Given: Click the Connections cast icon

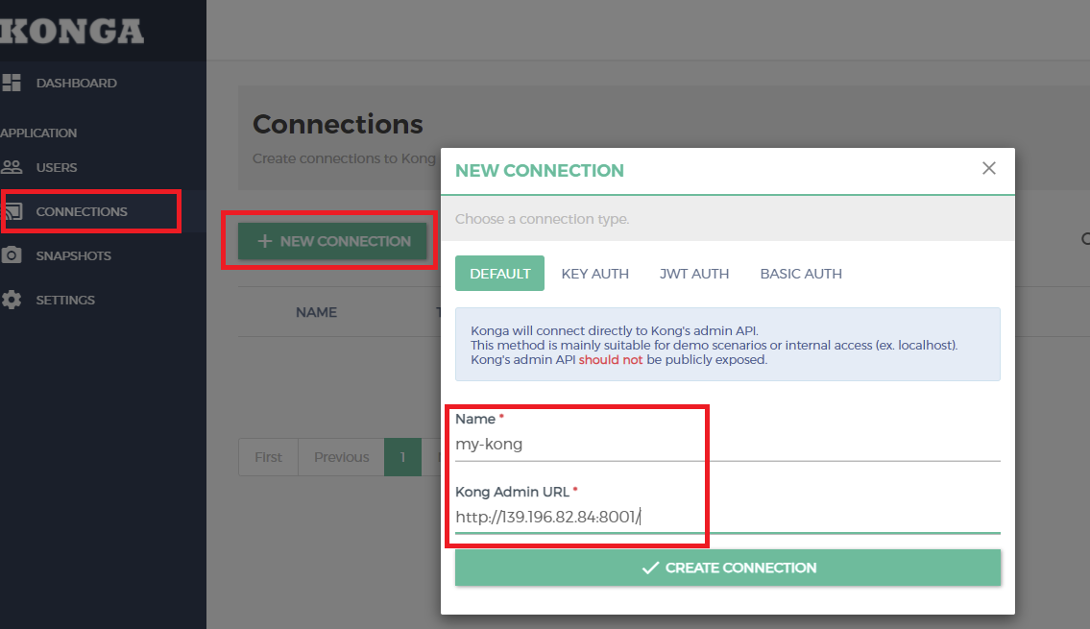Looking at the screenshot, I should [13, 211].
